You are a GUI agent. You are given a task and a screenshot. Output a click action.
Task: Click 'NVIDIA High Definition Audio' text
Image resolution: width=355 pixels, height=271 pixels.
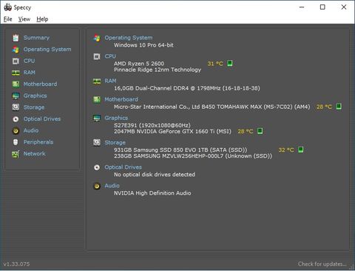tap(152, 193)
